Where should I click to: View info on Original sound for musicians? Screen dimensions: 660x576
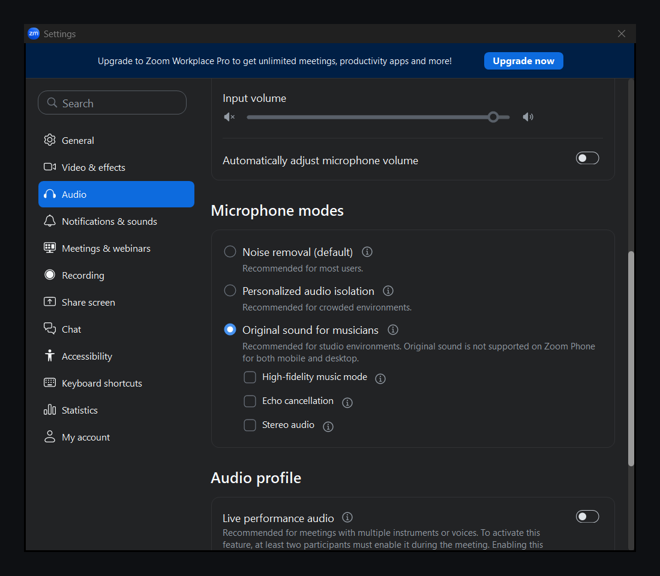pos(393,330)
